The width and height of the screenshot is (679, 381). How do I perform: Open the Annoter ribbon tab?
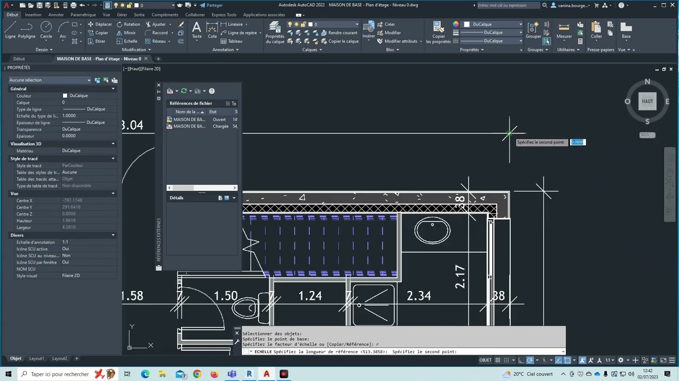point(56,15)
